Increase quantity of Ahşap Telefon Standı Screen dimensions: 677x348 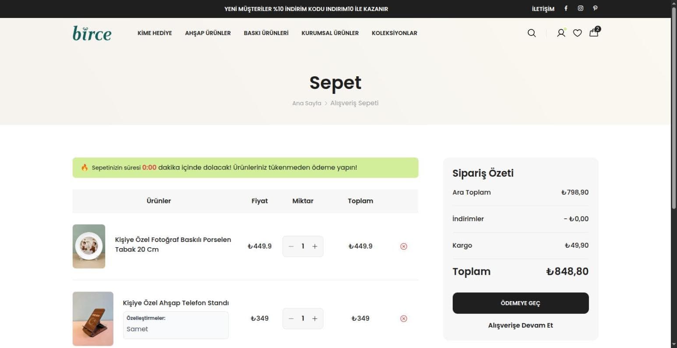click(314, 319)
